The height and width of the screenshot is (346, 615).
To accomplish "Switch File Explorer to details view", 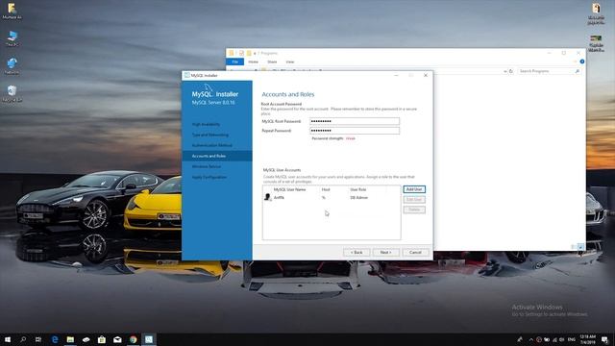I will click(x=574, y=247).
